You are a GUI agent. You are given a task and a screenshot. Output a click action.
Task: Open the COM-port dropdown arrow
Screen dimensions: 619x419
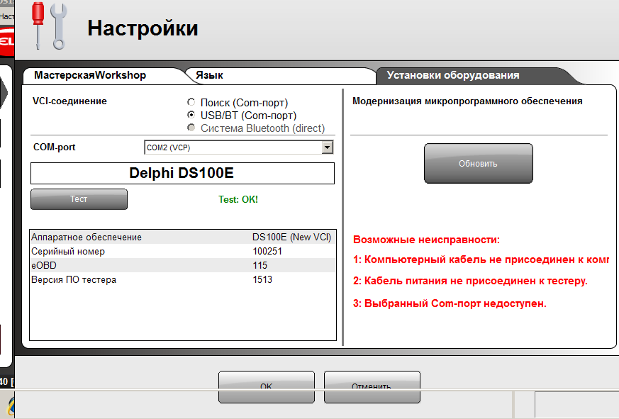(x=328, y=147)
